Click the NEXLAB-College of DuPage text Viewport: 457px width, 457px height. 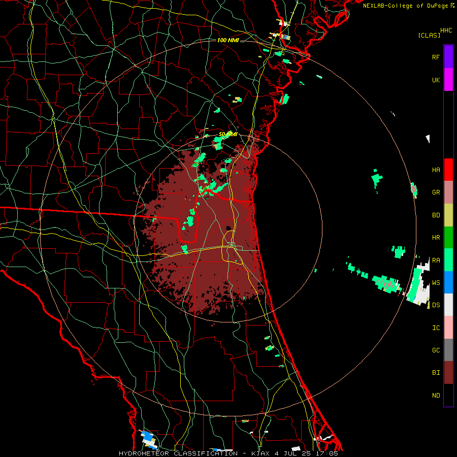[405, 6]
